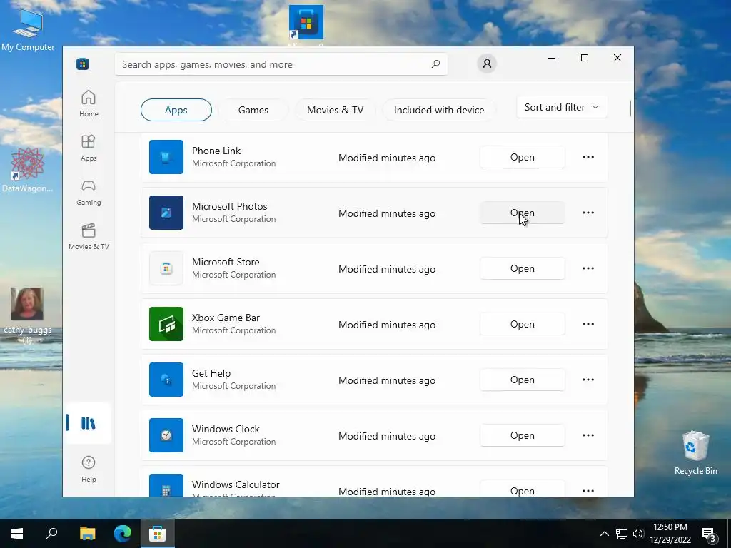
Task: Open Windows Clock app
Action: 522,435
